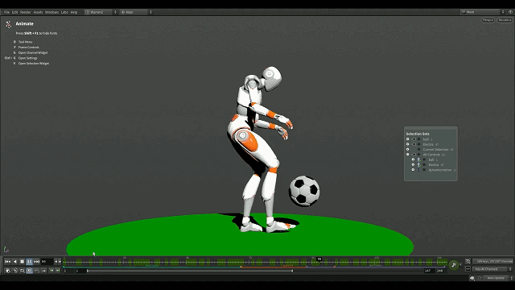
Task: Open the desktop selector dropdown at top right
Action: [x=483, y=12]
